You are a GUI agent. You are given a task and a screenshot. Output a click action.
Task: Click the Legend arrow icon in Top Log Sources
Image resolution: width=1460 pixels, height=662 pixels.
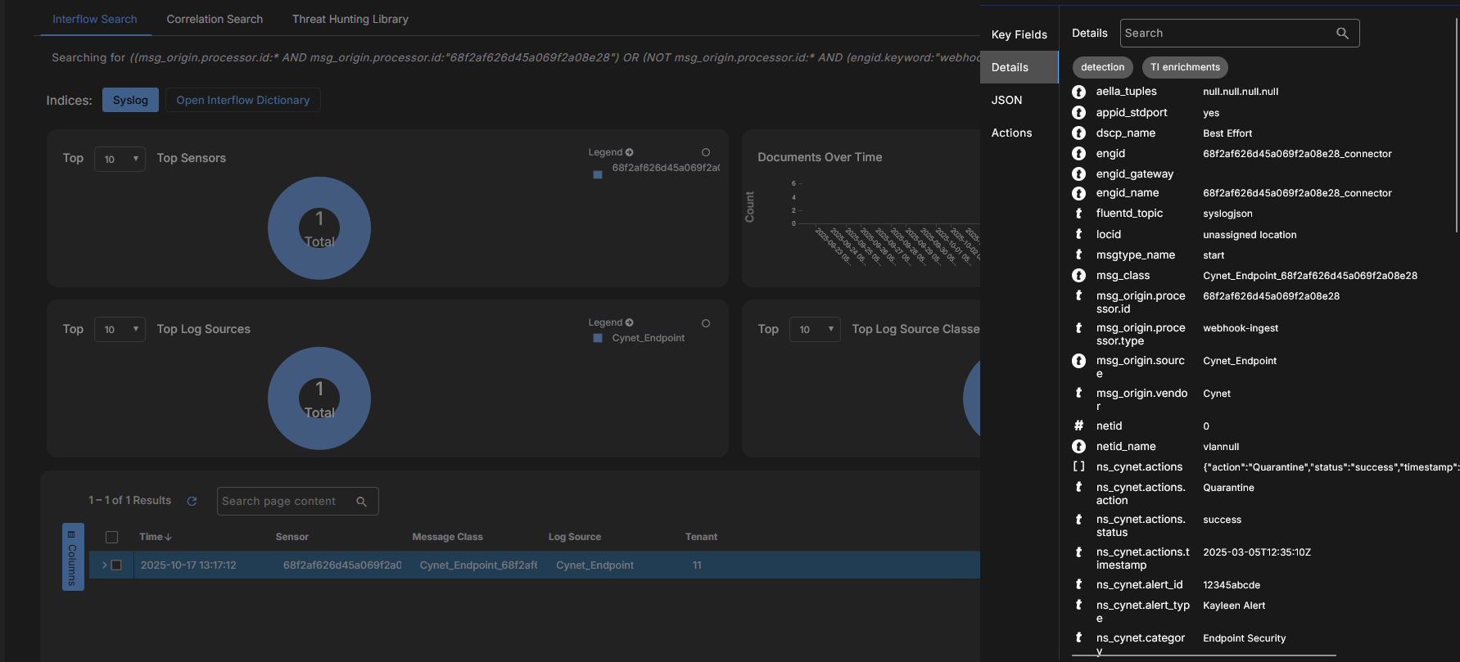(629, 322)
